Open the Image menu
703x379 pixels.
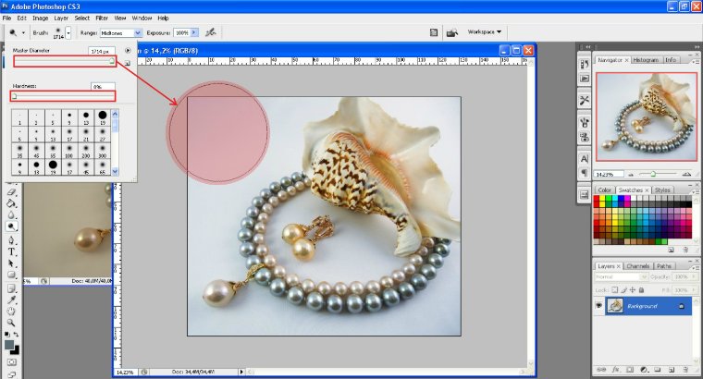(x=40, y=18)
